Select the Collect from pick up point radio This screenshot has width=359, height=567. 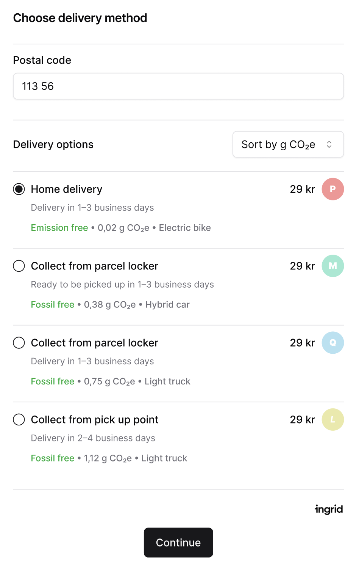click(19, 419)
